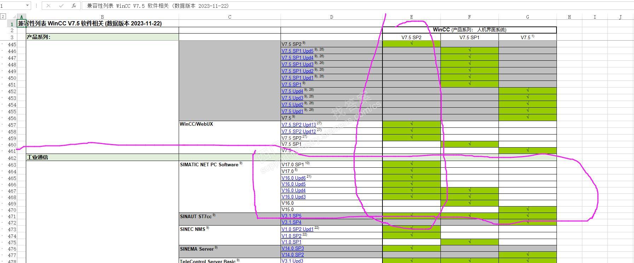The image size is (634, 263).
Task: Select column C header
Action: 230,17
